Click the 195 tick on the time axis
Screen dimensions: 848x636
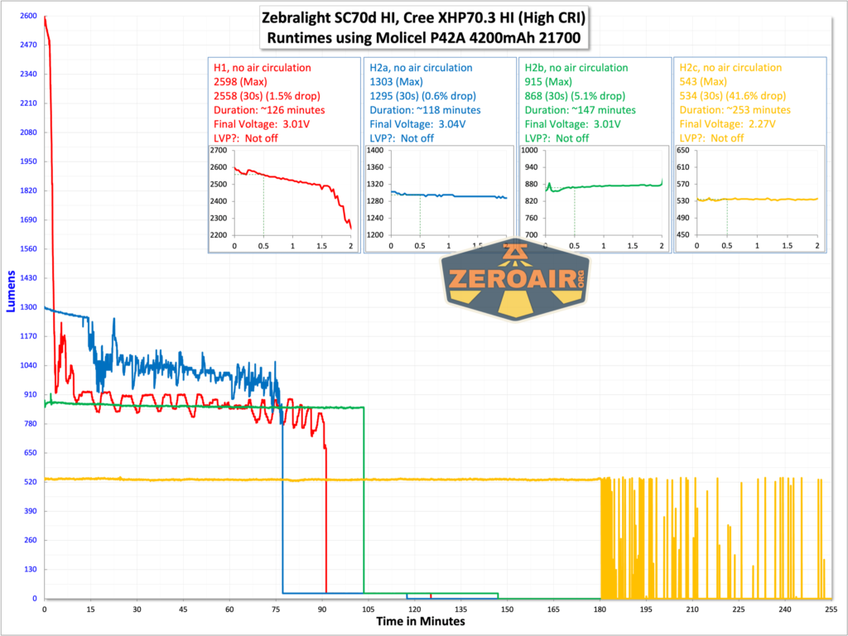tap(646, 609)
